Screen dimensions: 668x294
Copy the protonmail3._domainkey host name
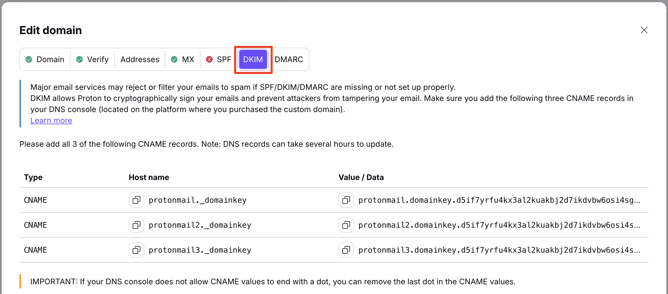tap(136, 250)
